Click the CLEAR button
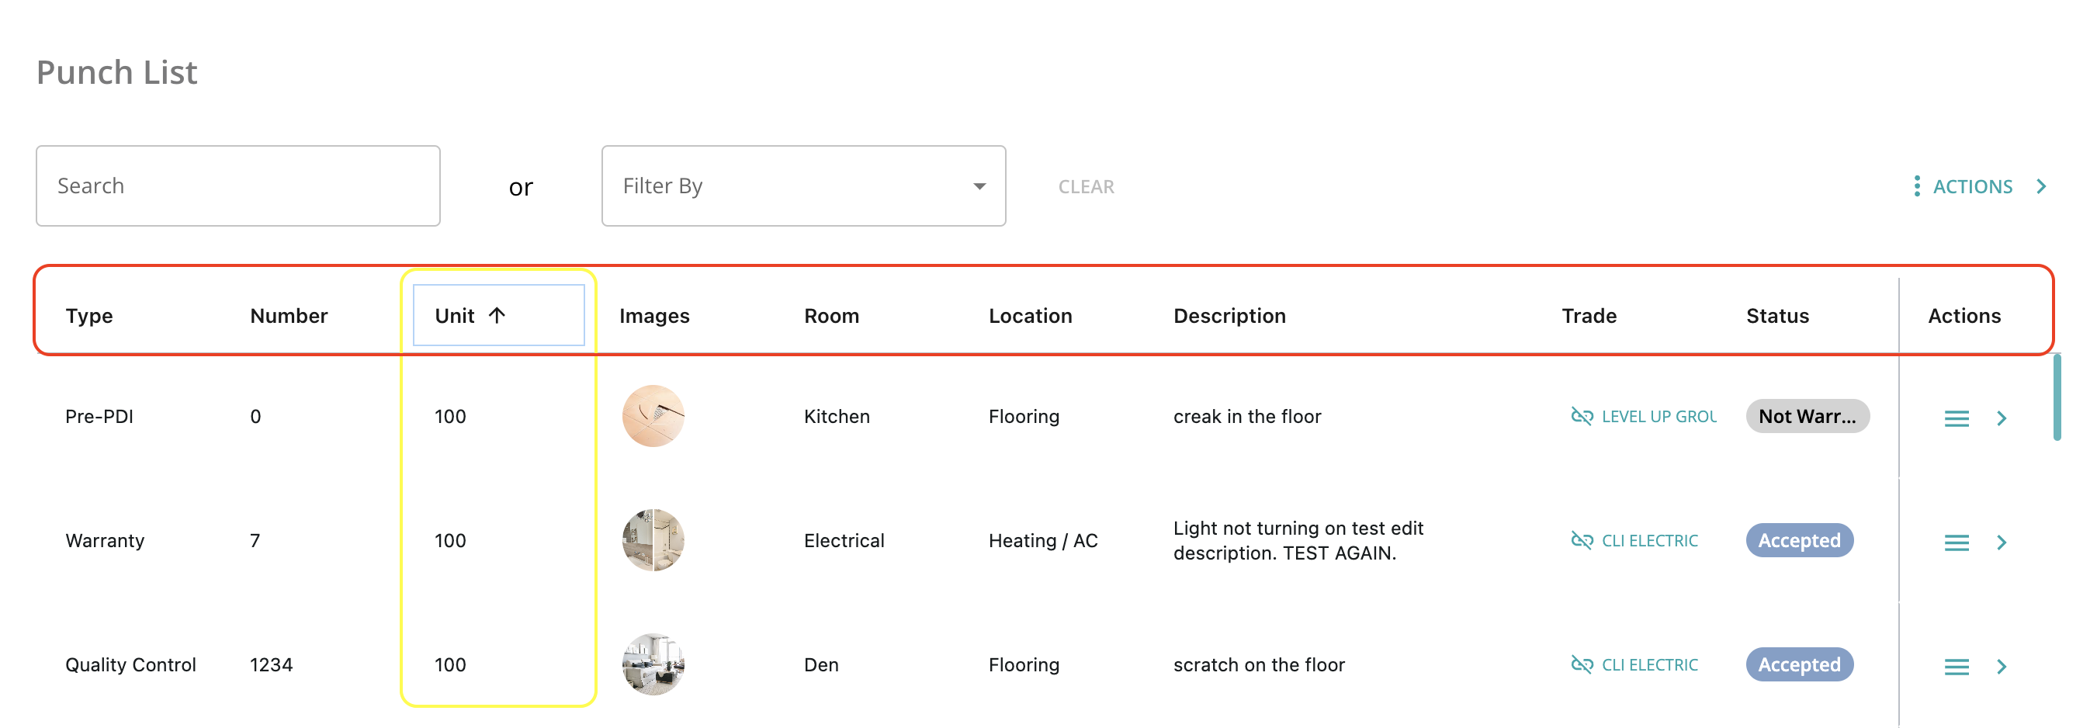The image size is (2097, 728). tap(1086, 186)
